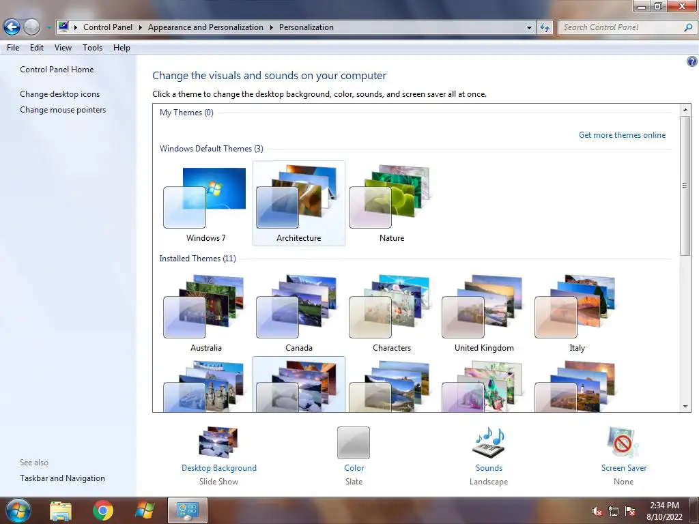Click the taskbar clock showing 2:34 PM

pos(664,510)
